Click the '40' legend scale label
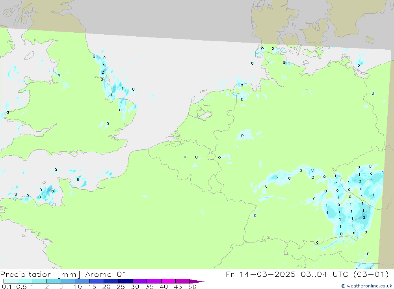394x289 pixels. coord(164,287)
